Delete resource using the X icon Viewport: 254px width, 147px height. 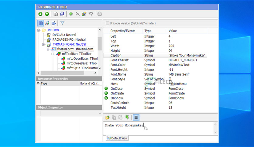[77, 14]
